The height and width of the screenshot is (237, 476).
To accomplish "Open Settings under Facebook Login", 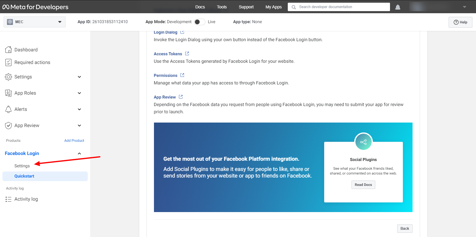I will tap(22, 166).
